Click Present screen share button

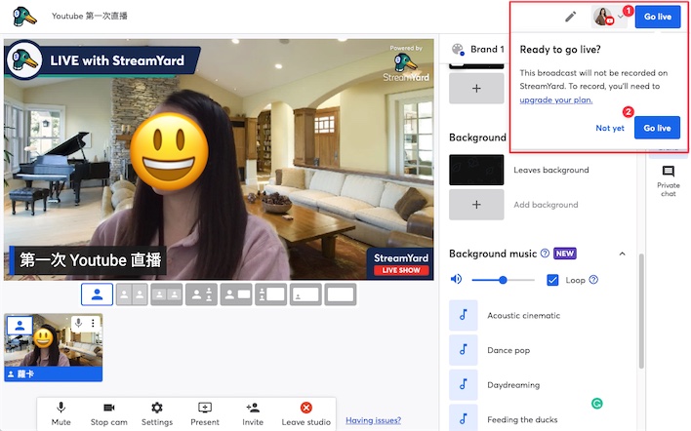205,413
